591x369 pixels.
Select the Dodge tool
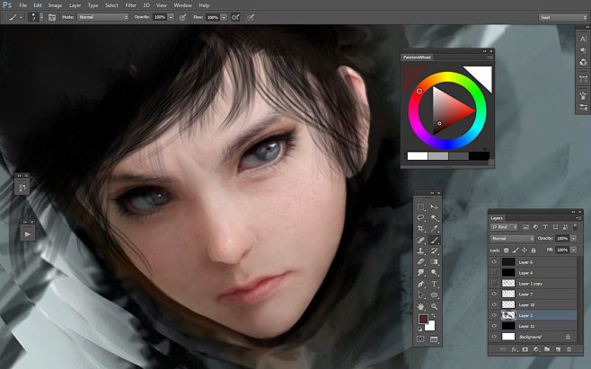tap(434, 273)
